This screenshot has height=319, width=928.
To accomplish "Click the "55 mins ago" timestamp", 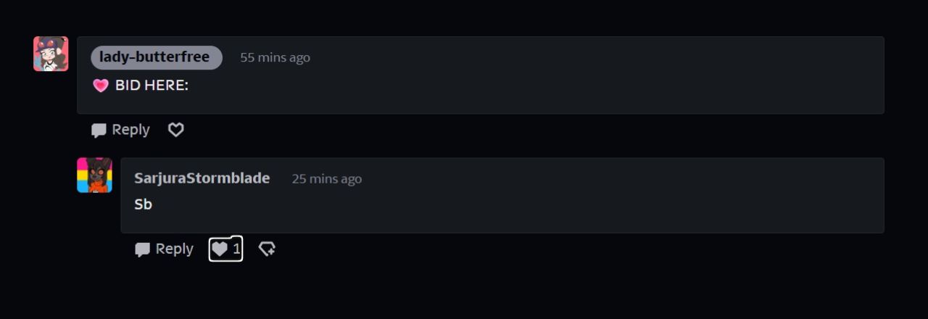I will (275, 58).
